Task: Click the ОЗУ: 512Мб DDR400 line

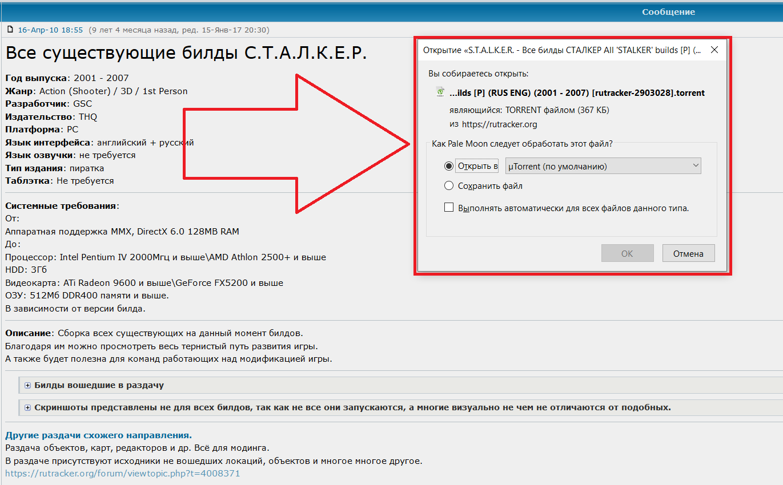Action: tap(87, 296)
